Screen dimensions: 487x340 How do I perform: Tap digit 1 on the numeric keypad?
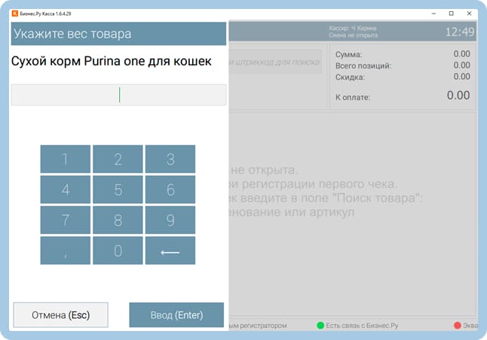coord(66,159)
